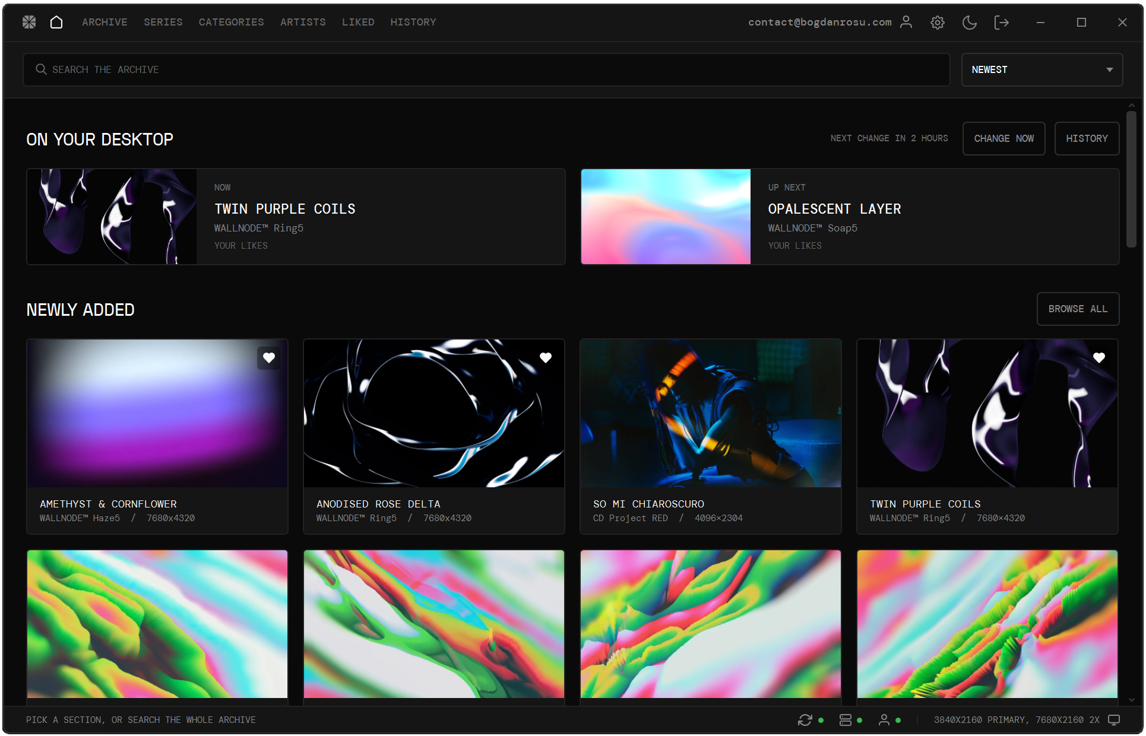Click the History button beside Change Now
1146x736 pixels.
[1087, 138]
